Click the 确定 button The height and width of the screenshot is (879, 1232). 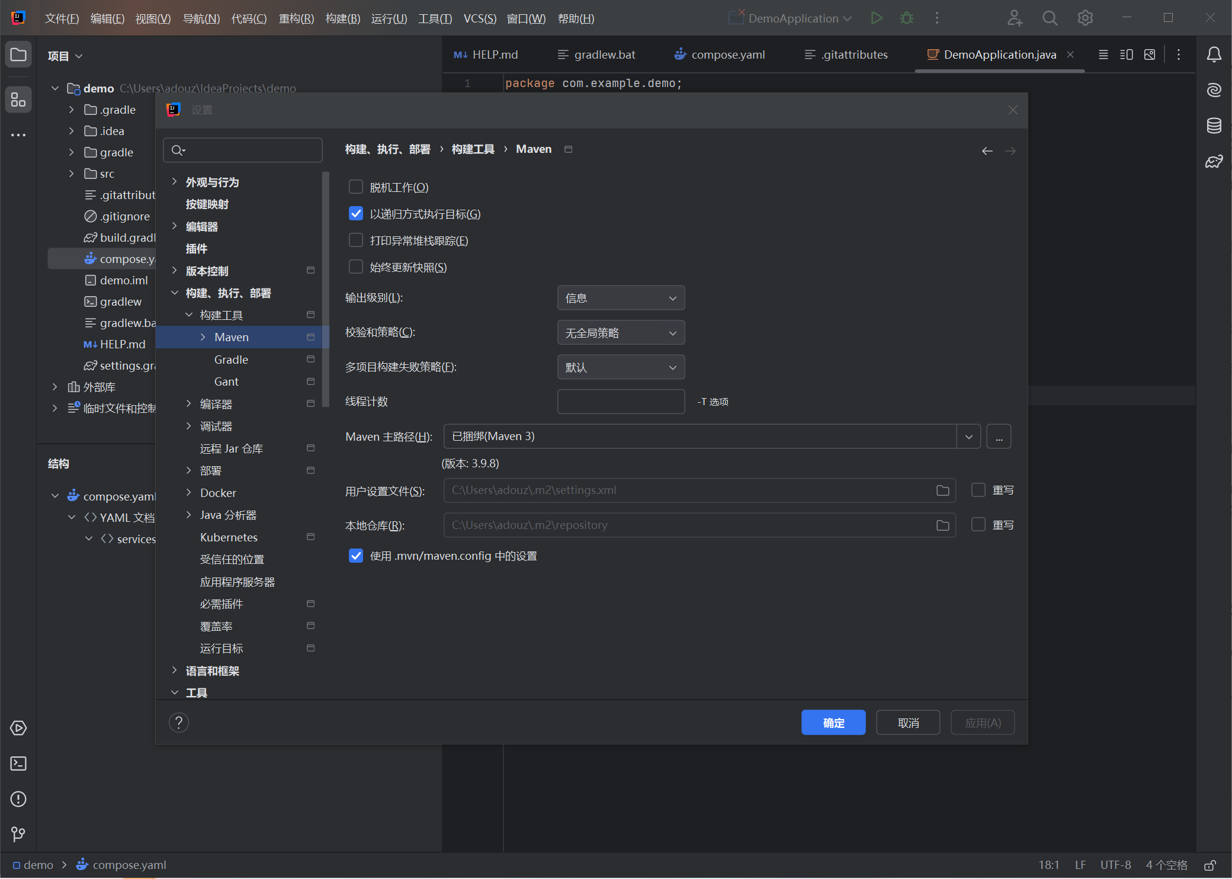(833, 723)
